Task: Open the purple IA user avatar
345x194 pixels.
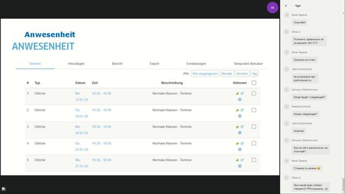Action: coord(272,8)
